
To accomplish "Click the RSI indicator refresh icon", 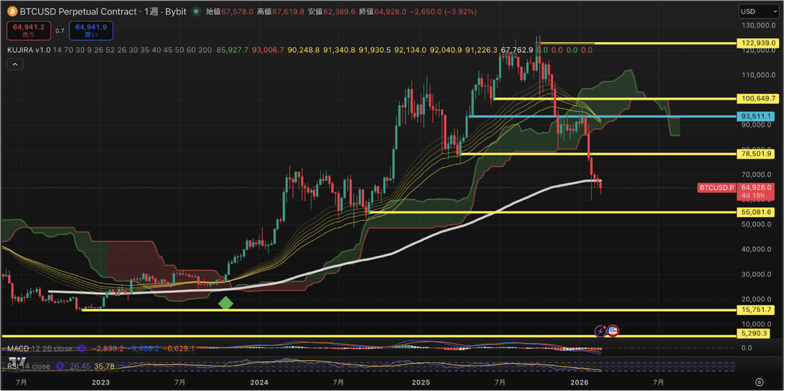I will click(60, 366).
